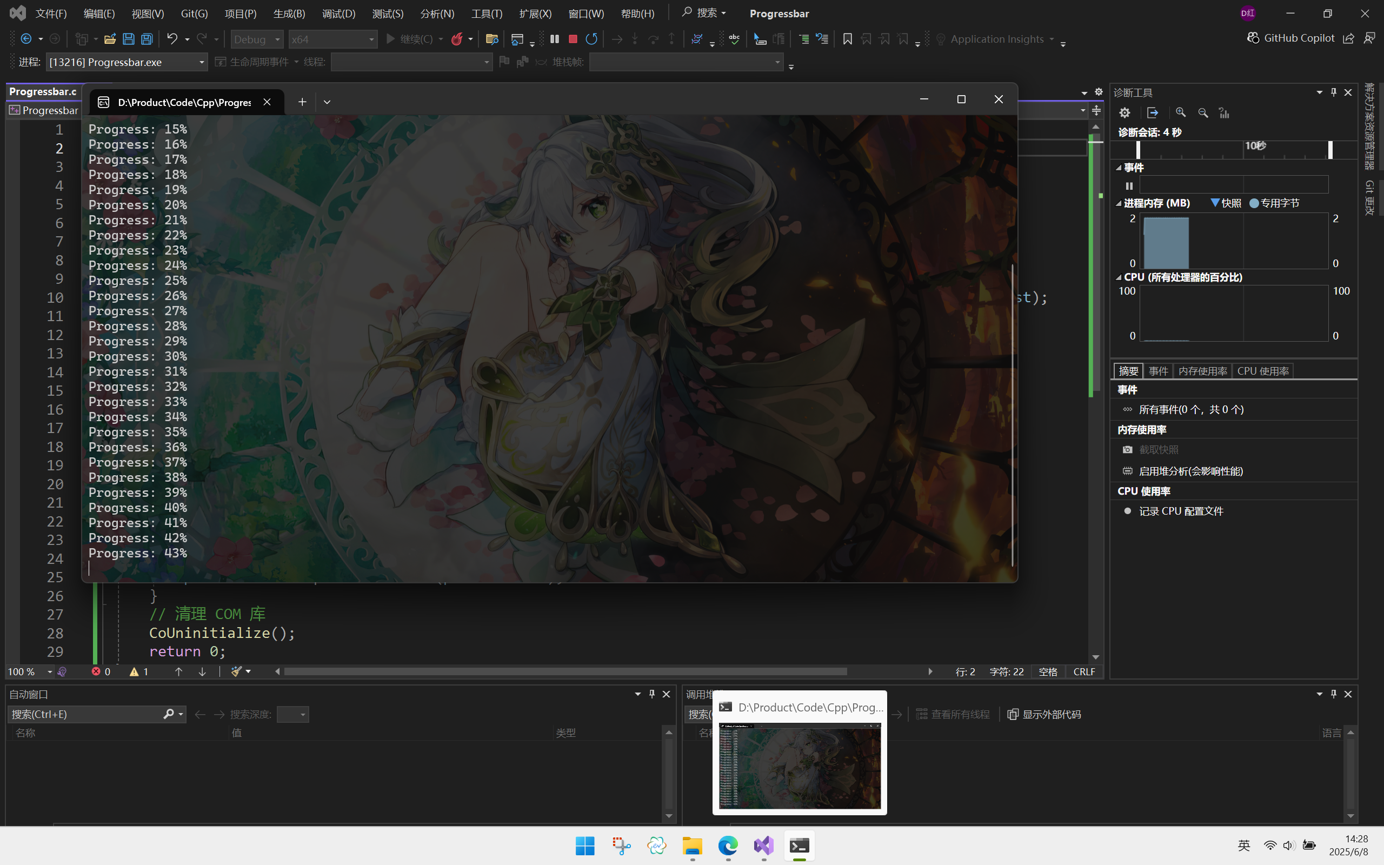Collapse the CPU graph section
Image resolution: width=1384 pixels, height=865 pixels.
(x=1119, y=277)
